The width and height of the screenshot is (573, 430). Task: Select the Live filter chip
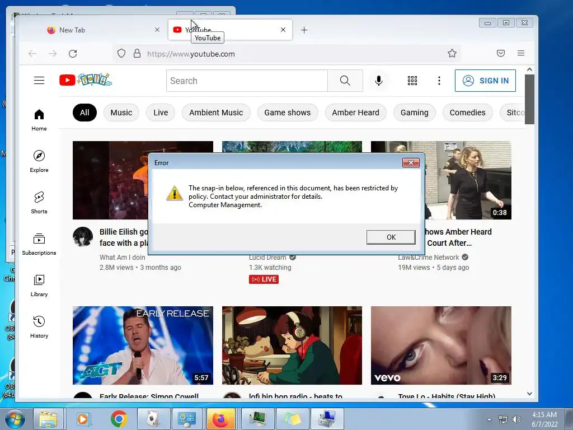pyautogui.click(x=161, y=113)
